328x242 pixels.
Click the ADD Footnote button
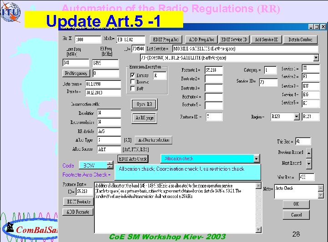pos(78,212)
